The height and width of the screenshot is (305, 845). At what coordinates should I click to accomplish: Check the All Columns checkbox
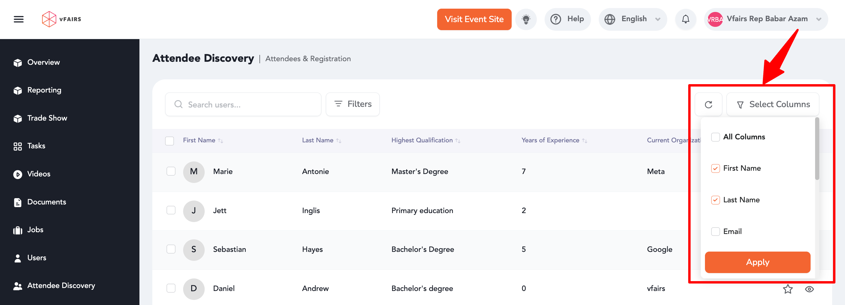[x=715, y=137]
